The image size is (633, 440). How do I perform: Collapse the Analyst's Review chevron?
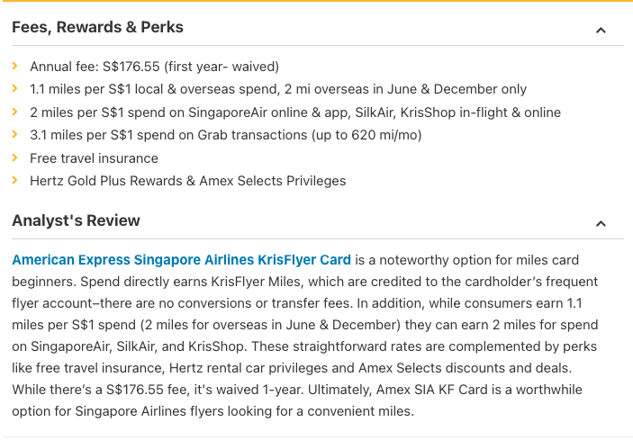point(601,223)
